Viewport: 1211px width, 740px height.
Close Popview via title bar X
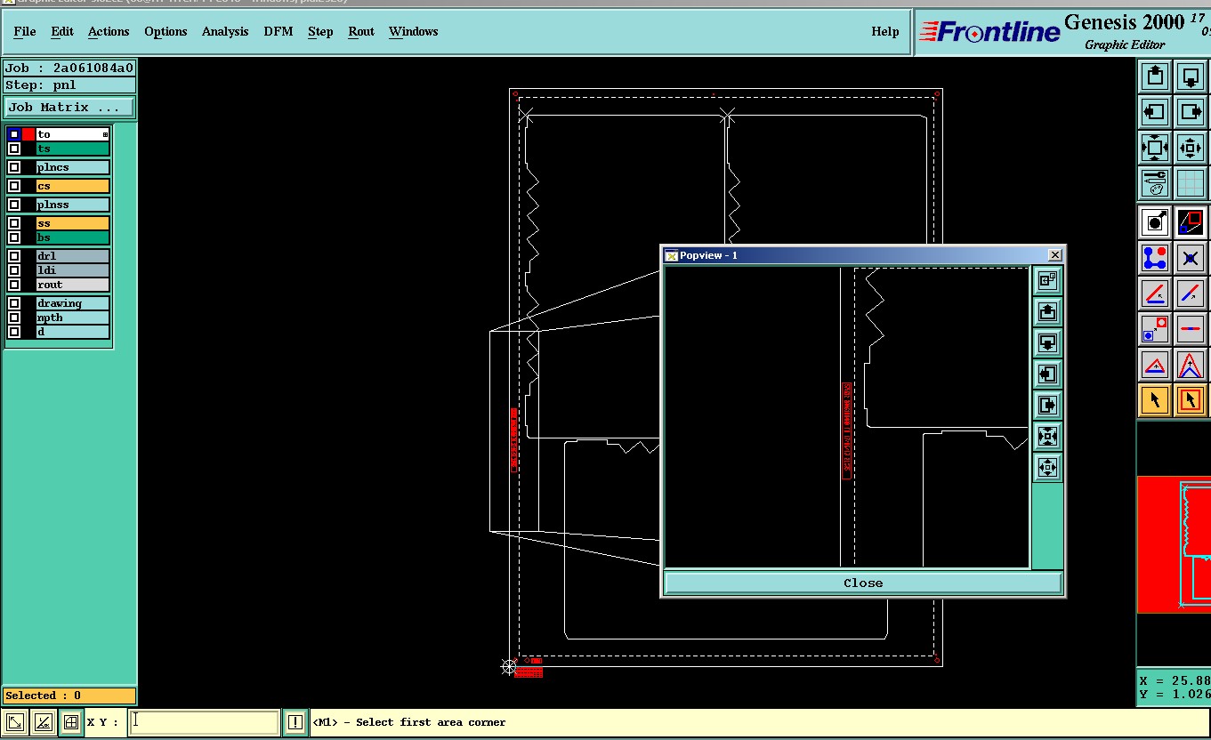click(1054, 255)
